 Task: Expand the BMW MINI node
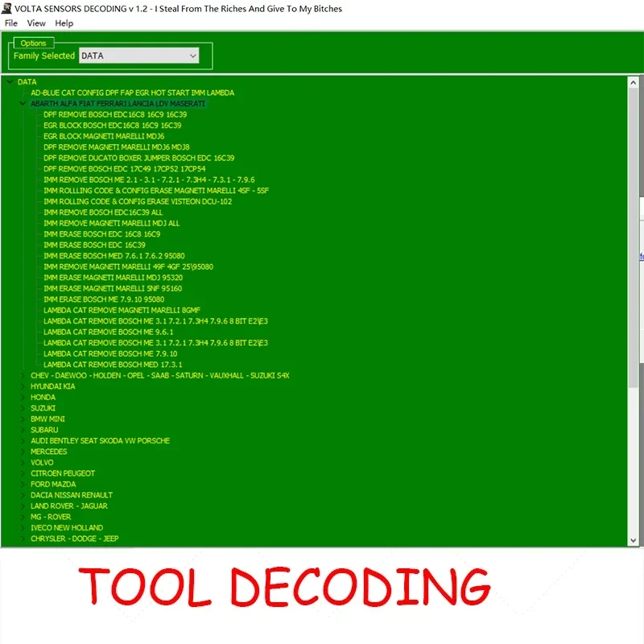point(23,419)
